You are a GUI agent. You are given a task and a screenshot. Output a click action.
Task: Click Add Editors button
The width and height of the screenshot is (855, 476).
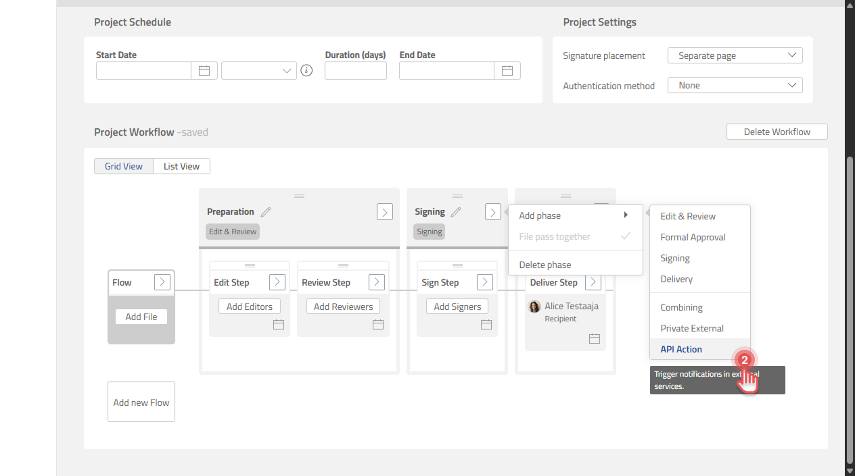point(250,307)
